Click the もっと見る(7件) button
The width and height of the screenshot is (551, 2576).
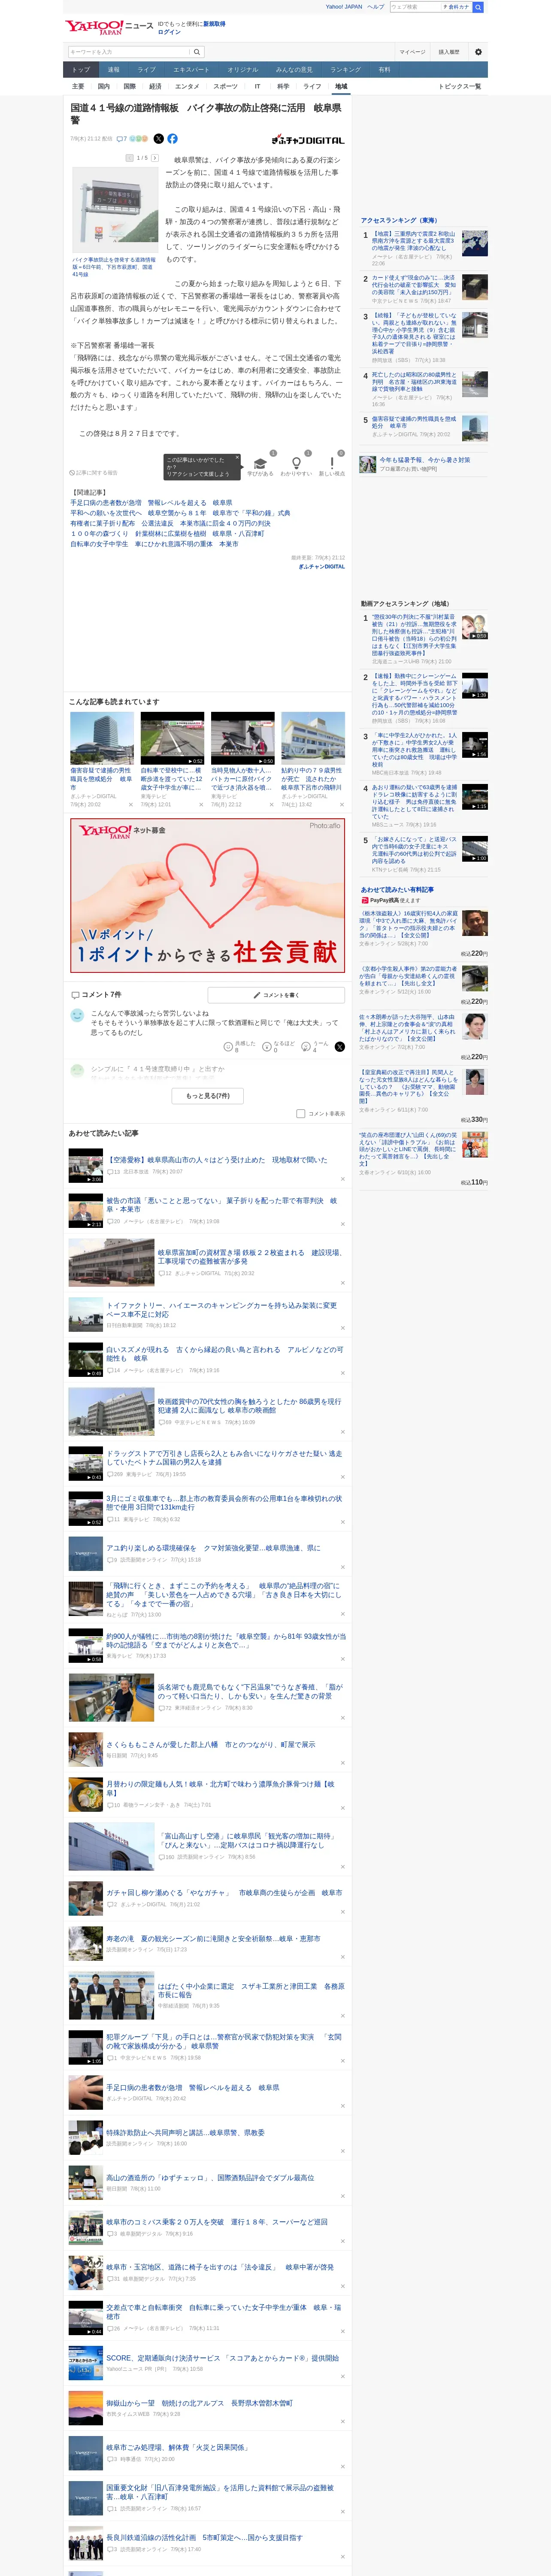[208, 1096]
